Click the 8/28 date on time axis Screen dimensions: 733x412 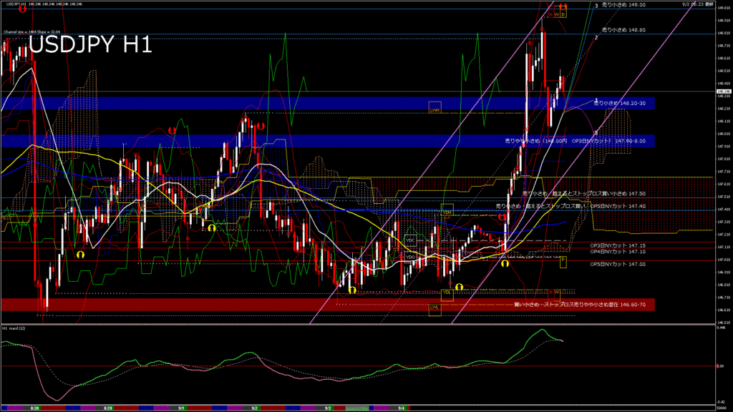pyautogui.click(x=34, y=408)
